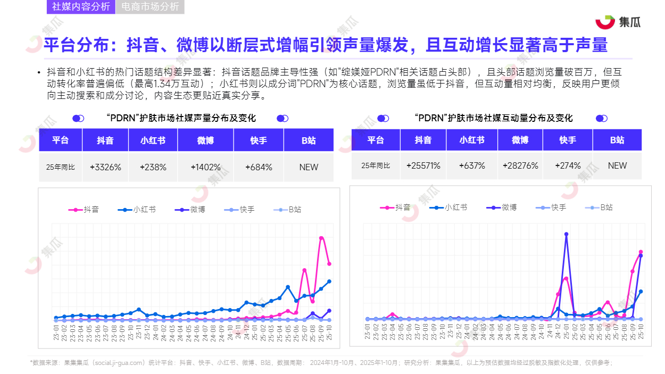Image resolution: width=665 pixels, height=374 pixels.
Task: Open the social.ji-gua.com source link
Action: point(118,363)
